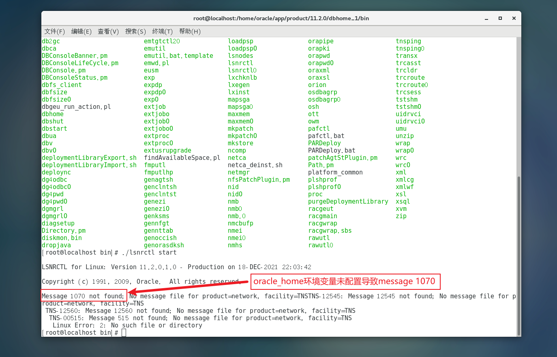Viewport: 557px width, 357px height.
Task: Open the 搜索(S) menu
Action: [x=135, y=31]
